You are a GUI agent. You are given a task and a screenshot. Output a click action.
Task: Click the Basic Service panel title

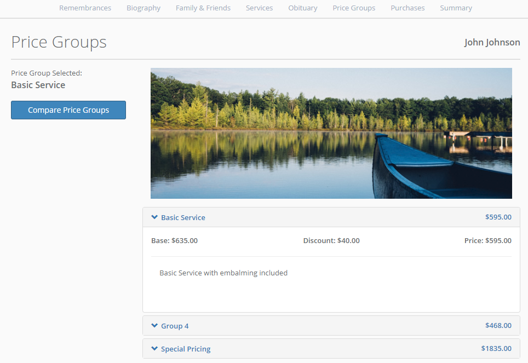pyautogui.click(x=183, y=217)
